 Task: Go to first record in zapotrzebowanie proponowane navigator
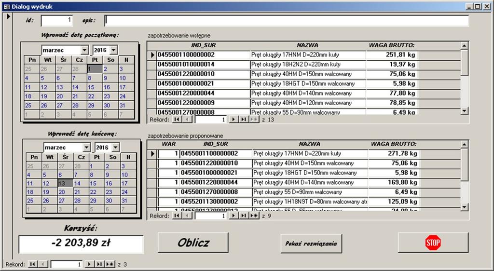[177, 216]
